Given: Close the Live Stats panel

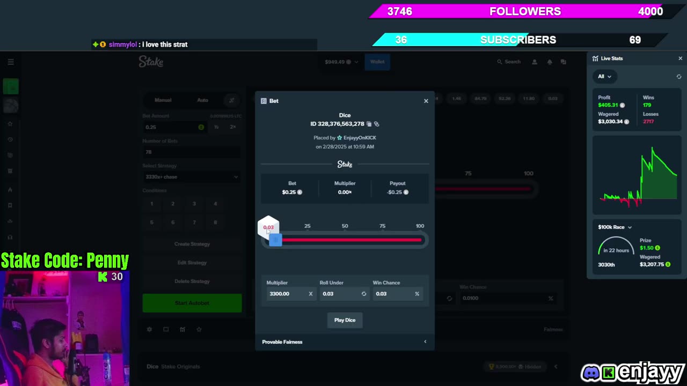Looking at the screenshot, I should click(680, 58).
